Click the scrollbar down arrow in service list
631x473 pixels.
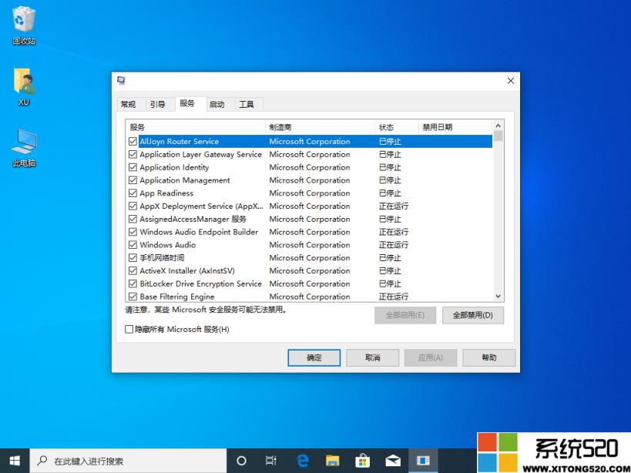click(x=498, y=296)
